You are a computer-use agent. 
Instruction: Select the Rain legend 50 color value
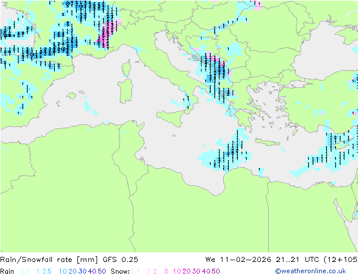[102, 271]
